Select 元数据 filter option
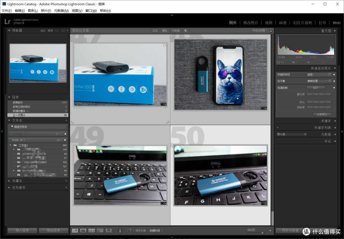Image resolution: width=344 pixels, height=239 pixels. (176, 31)
